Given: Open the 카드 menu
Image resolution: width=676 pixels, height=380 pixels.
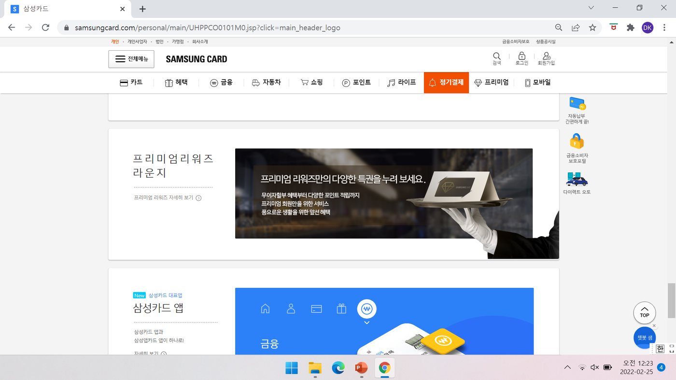Looking at the screenshot, I should (131, 83).
